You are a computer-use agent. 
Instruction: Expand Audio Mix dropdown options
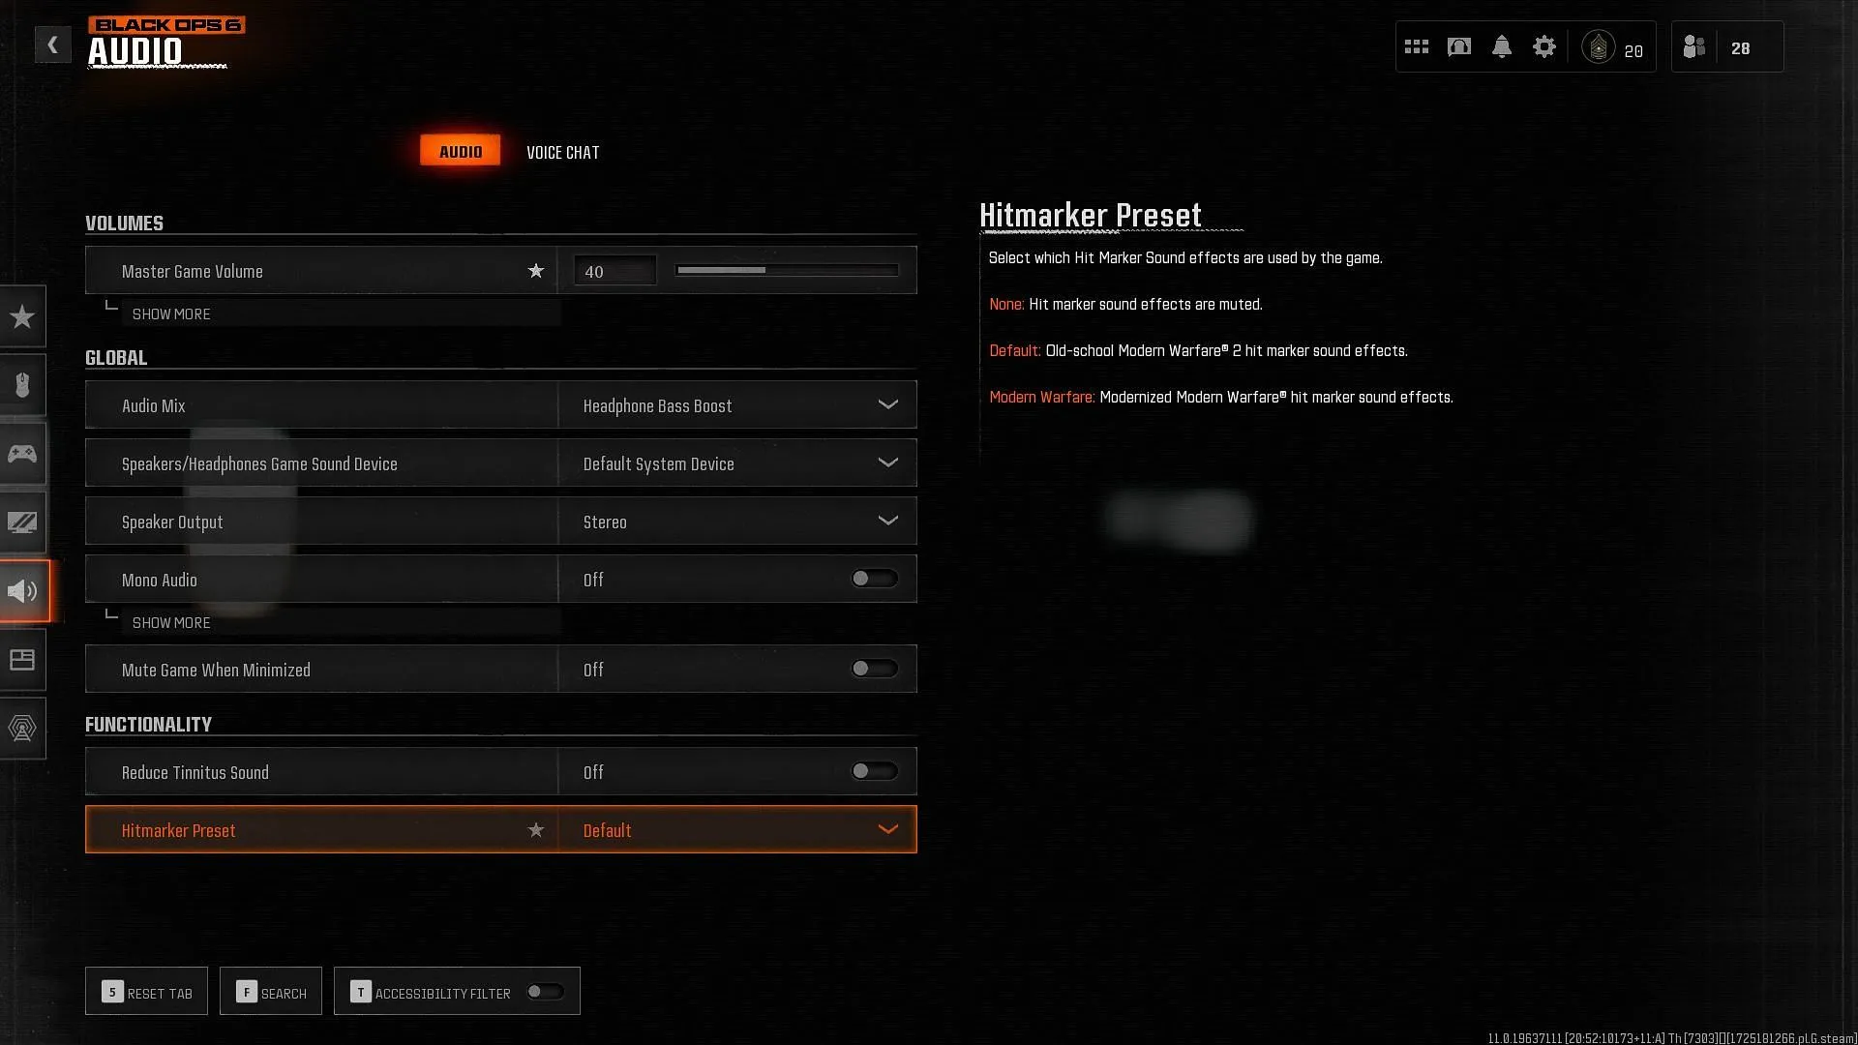click(888, 404)
